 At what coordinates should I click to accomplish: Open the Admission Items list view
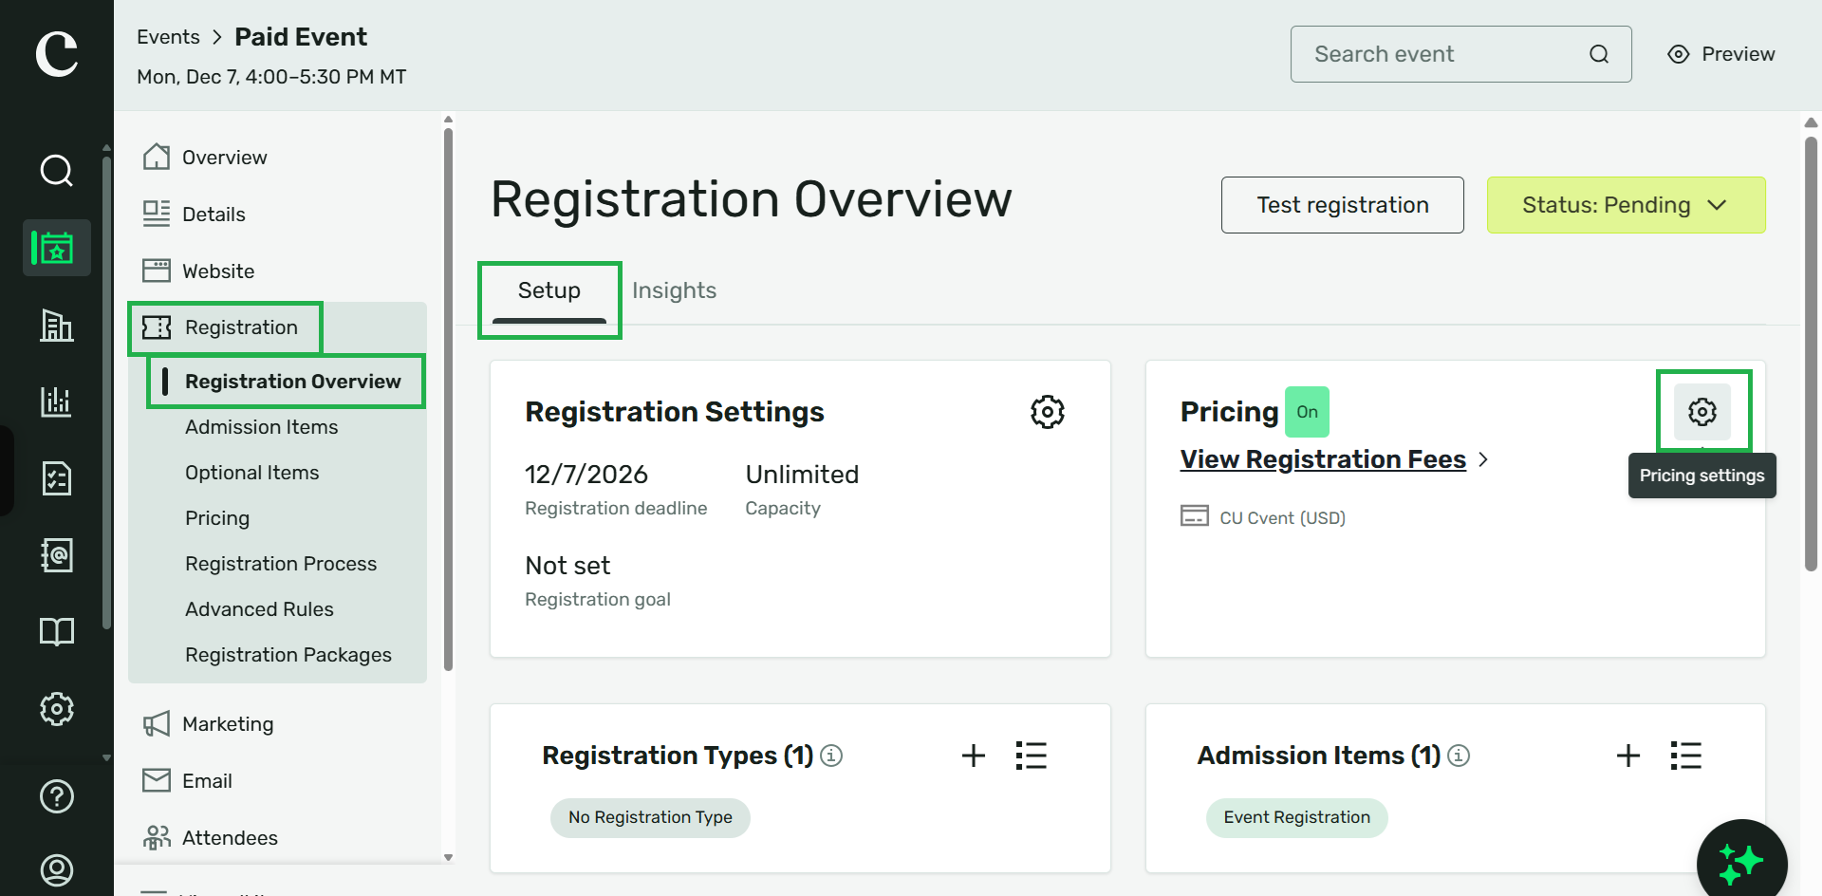tap(1686, 756)
